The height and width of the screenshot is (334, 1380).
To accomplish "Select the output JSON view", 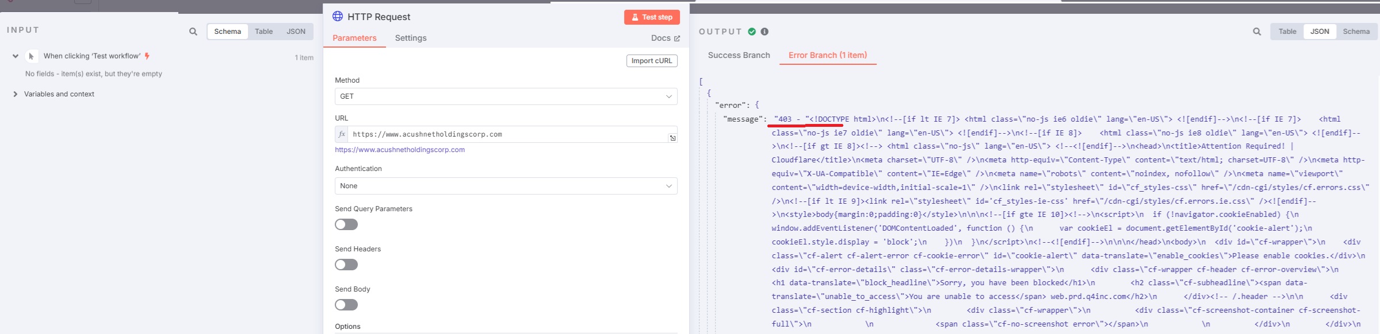I will point(1320,32).
